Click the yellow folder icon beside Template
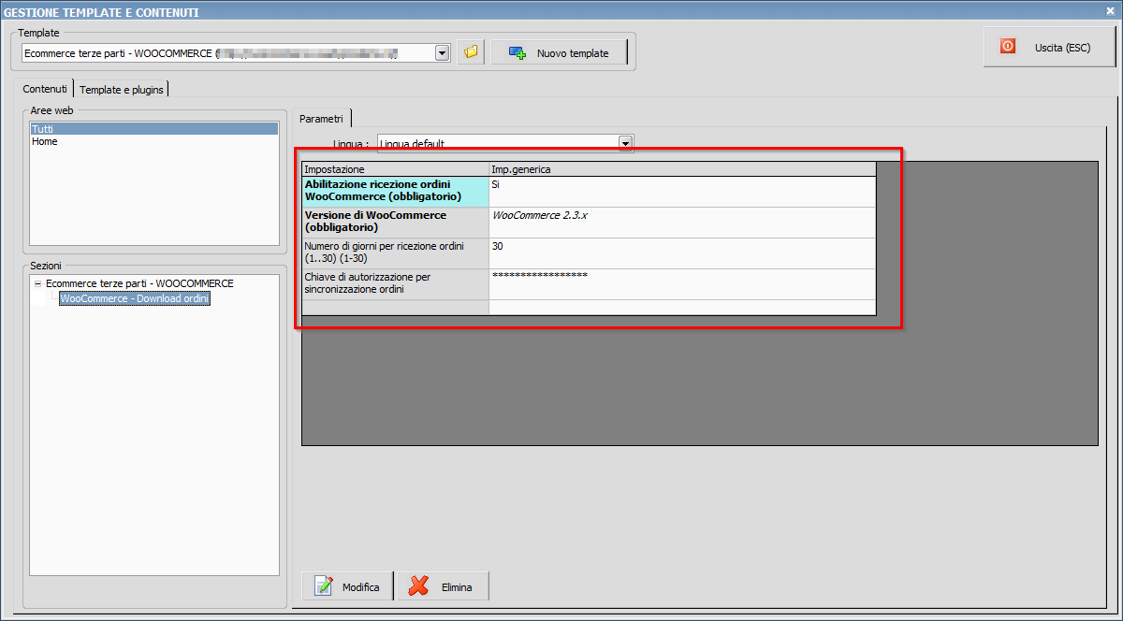The width and height of the screenshot is (1123, 621). point(471,52)
